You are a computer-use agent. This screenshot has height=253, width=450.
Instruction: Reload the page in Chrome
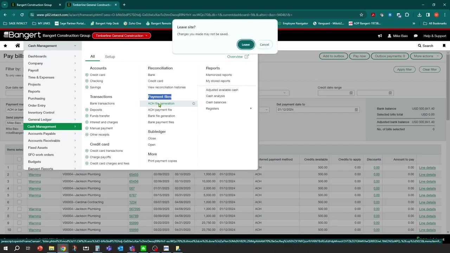[x=22, y=15]
